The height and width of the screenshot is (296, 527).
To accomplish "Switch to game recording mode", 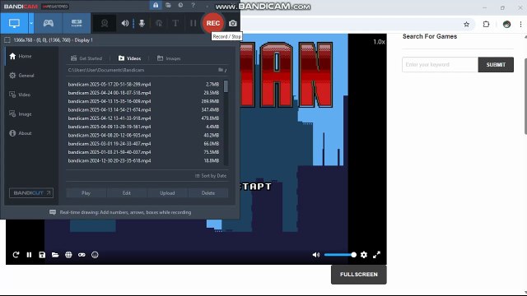I will 49,23.
